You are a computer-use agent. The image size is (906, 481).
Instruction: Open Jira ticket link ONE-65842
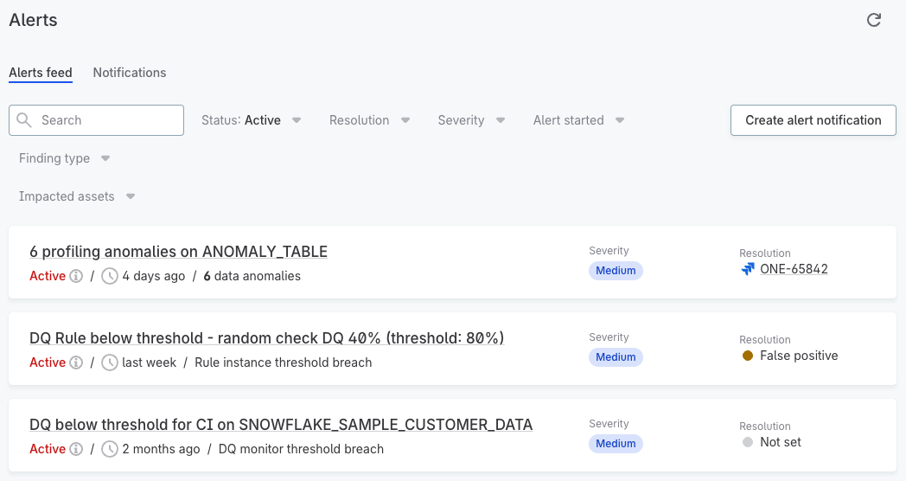tap(794, 269)
